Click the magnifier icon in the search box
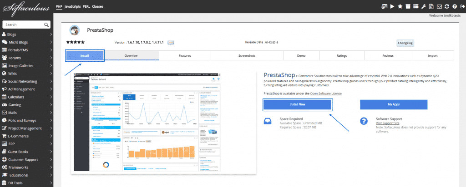466x187 pixels. pyautogui.click(x=46, y=25)
